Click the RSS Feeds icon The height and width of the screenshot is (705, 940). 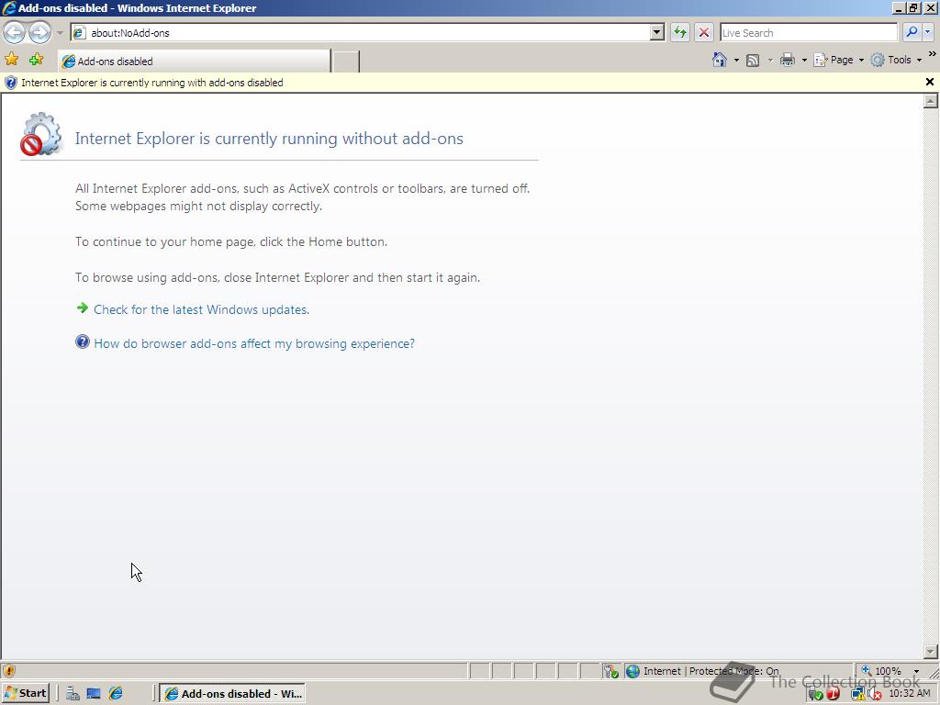coord(753,60)
